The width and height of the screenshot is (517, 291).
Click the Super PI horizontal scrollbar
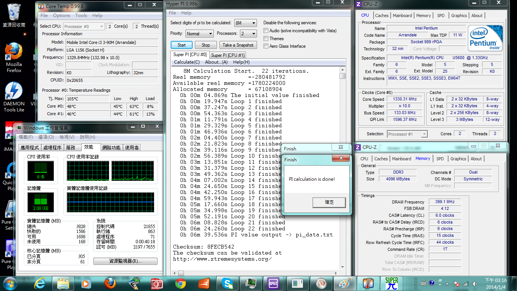pos(256,273)
